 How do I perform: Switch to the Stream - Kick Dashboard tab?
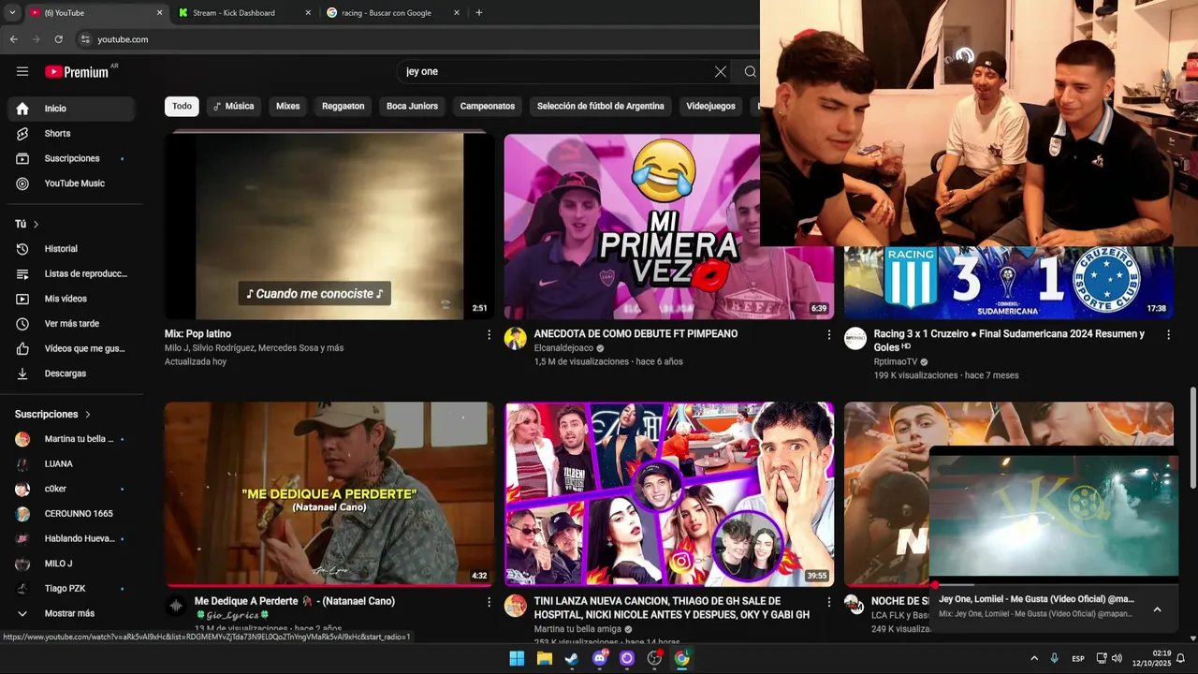[245, 13]
